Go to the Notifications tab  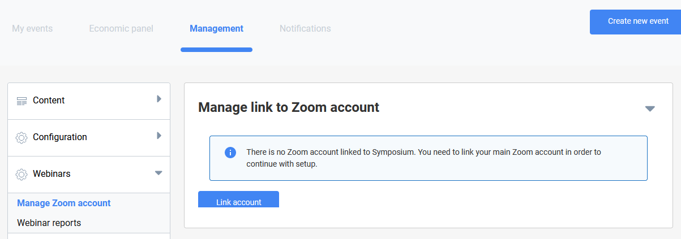(305, 28)
